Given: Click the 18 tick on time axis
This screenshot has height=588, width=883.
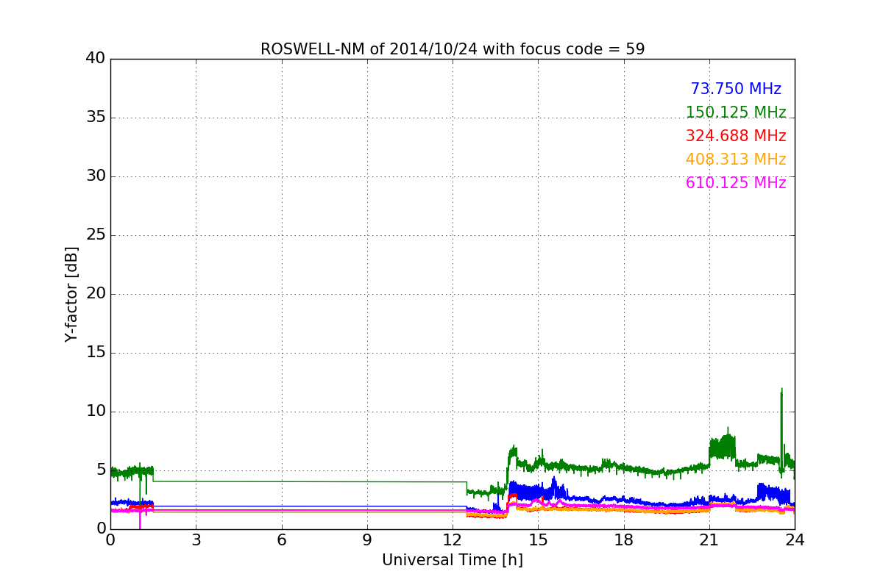Looking at the screenshot, I should point(623,540).
